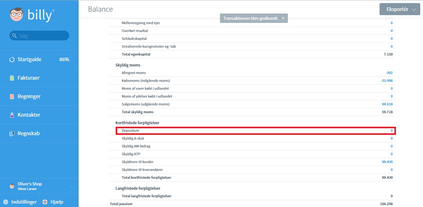Open the Eksportér dropdown

[x=400, y=9]
